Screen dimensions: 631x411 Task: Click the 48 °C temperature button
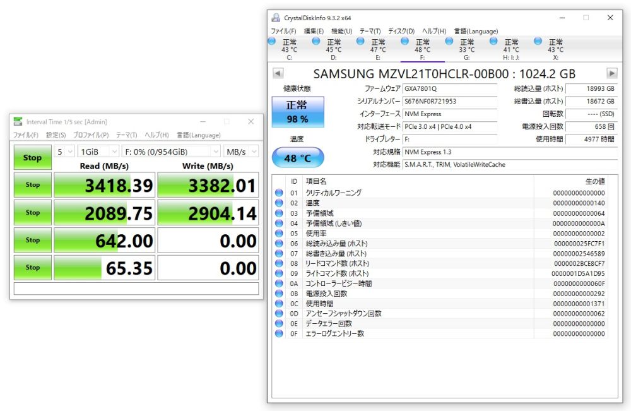[298, 157]
